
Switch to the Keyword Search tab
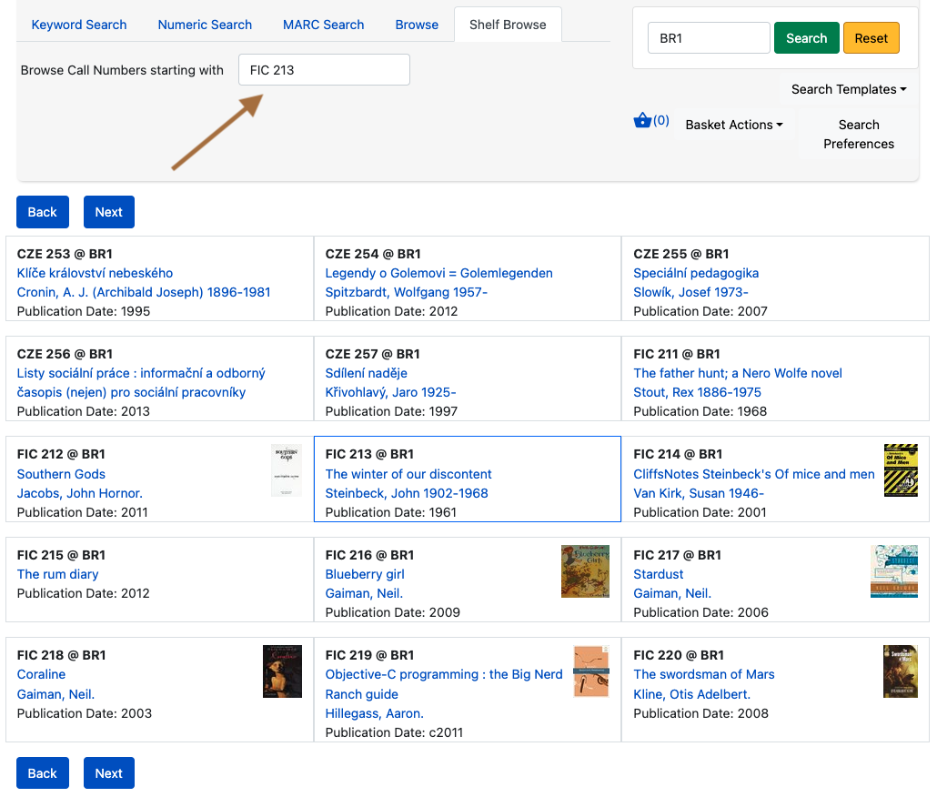click(78, 25)
